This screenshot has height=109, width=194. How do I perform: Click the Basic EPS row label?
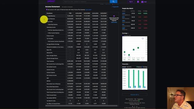pos(49,50)
